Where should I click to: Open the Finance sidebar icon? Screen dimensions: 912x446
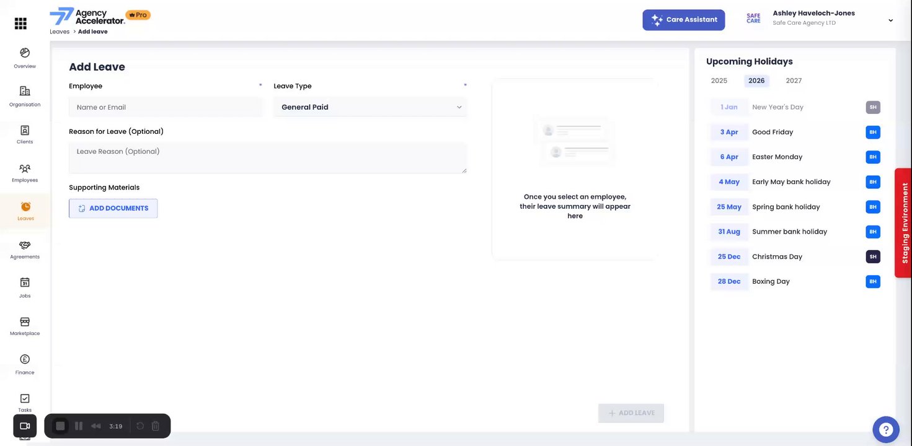(25, 360)
